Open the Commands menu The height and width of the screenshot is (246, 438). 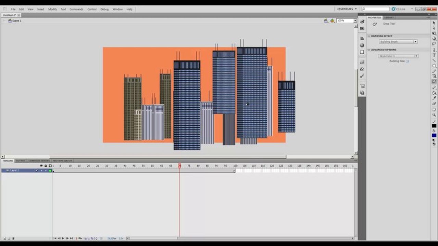pos(76,9)
